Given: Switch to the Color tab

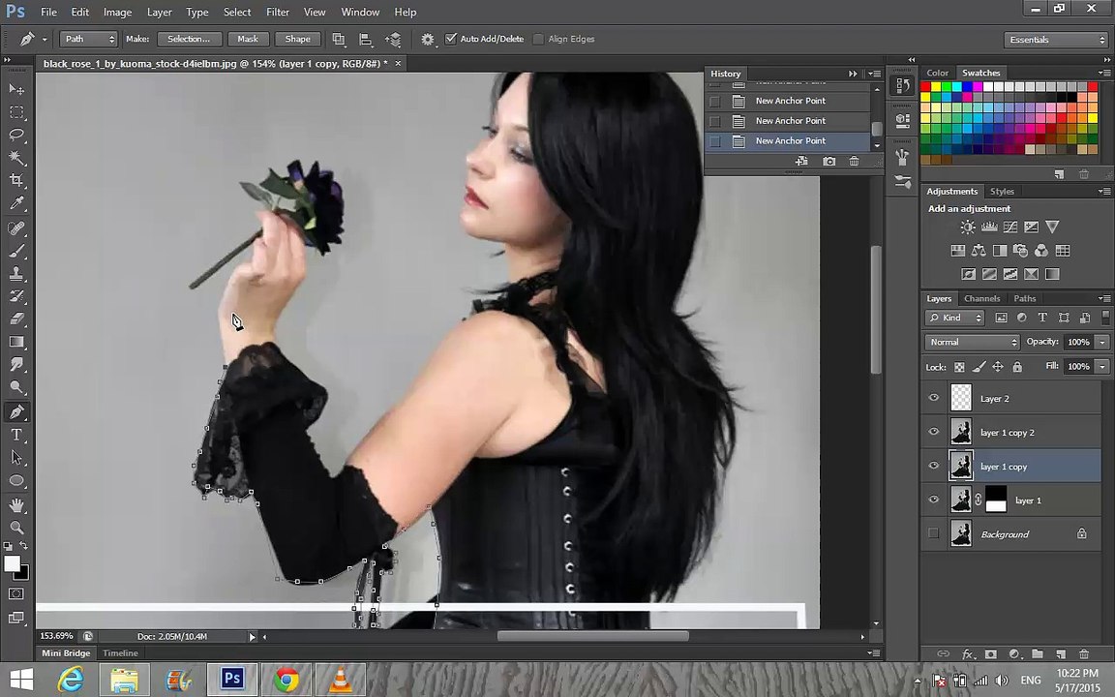Looking at the screenshot, I should pos(937,73).
